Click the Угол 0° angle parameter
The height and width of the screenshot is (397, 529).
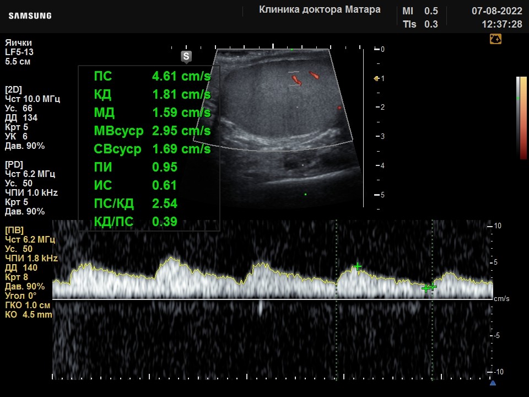coord(20,296)
